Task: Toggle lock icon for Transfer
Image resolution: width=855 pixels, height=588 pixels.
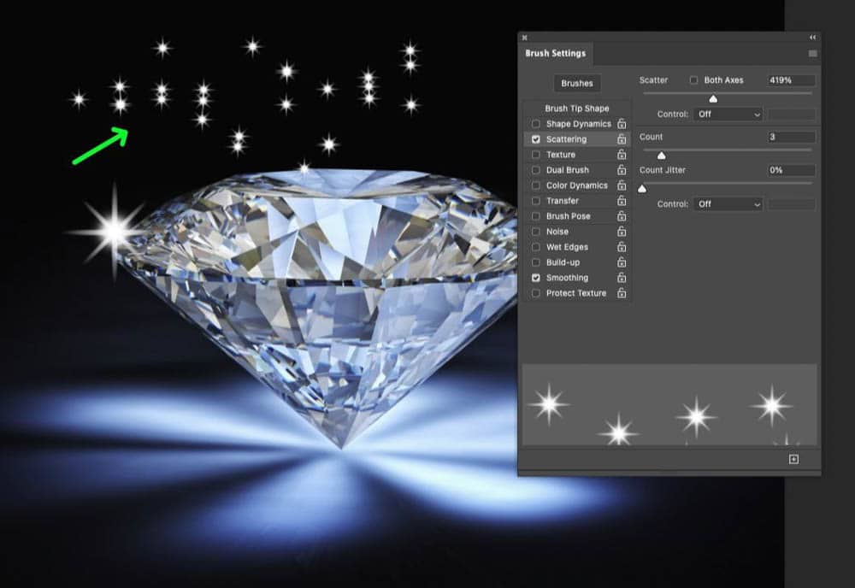Action: coord(621,201)
